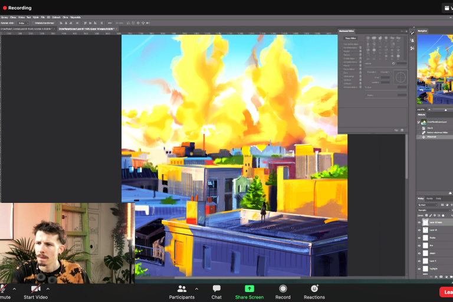This screenshot has height=302, width=453.
Task: Select the first brush tip preset thumbnail
Action: point(368,38)
